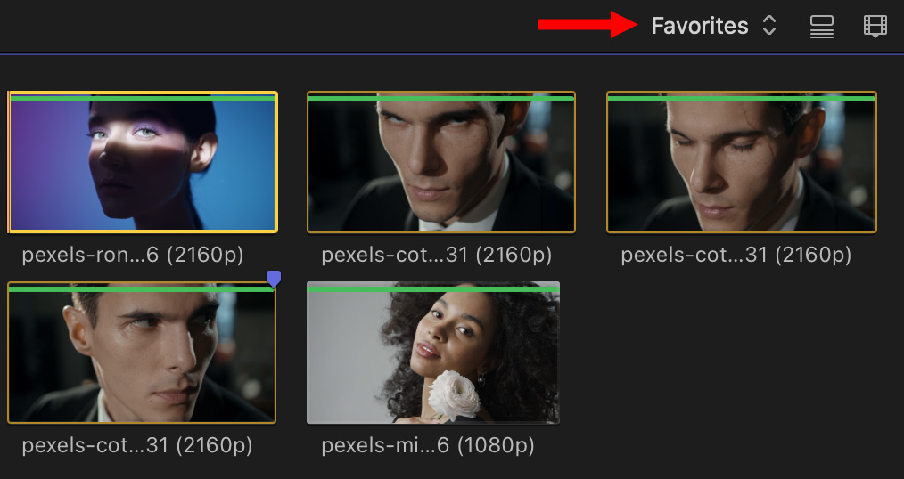Switch browser to list view
Viewport: 904px width, 479px height.
pyautogui.click(x=821, y=27)
